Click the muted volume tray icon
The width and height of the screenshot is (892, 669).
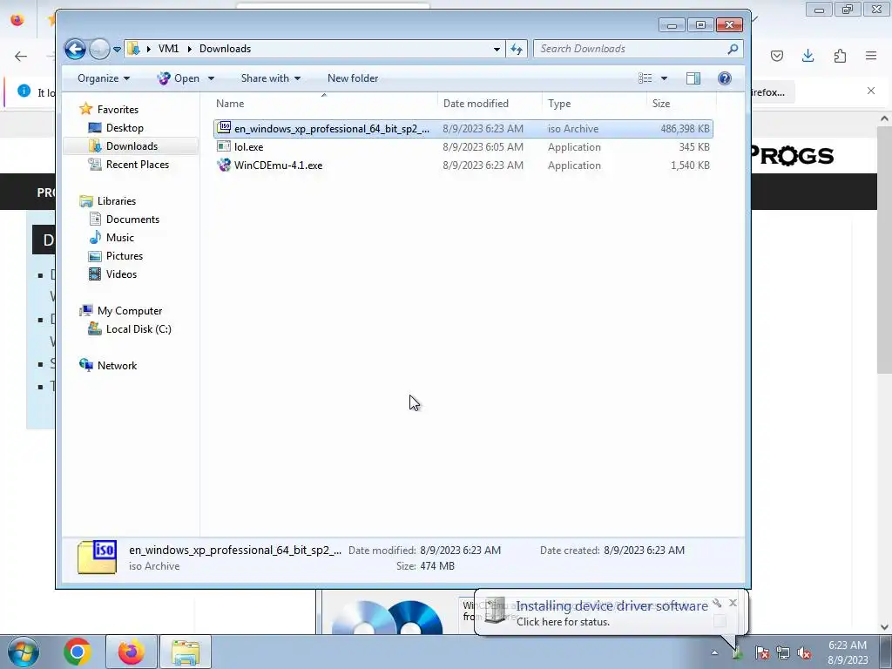[804, 652]
